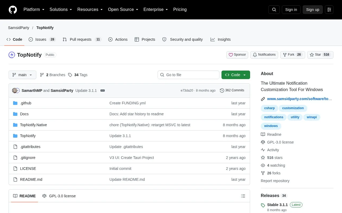Open the Docs folder
This screenshot has width=342, height=213.
pyautogui.click(x=24, y=114)
